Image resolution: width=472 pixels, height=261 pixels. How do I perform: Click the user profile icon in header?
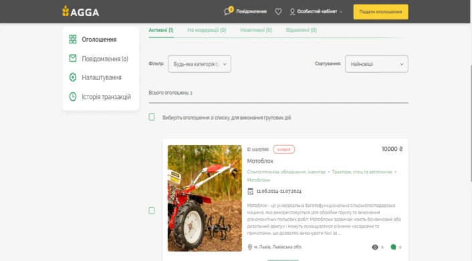[292, 12]
